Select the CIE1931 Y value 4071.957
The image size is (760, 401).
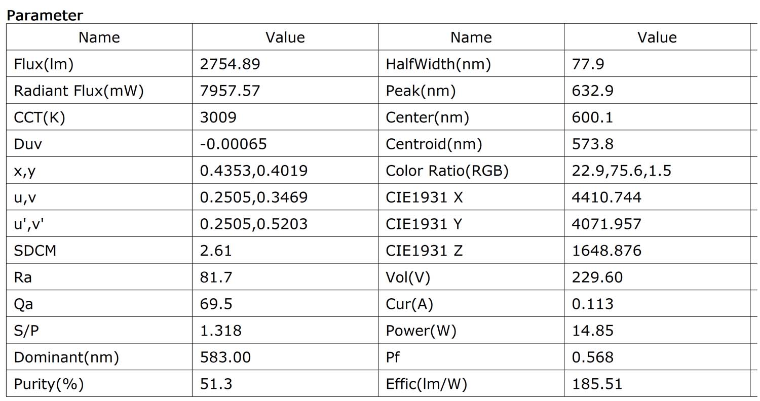click(x=606, y=224)
